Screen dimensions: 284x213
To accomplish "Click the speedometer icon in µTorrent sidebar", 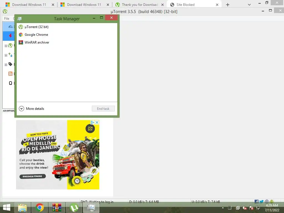I will [11, 27].
